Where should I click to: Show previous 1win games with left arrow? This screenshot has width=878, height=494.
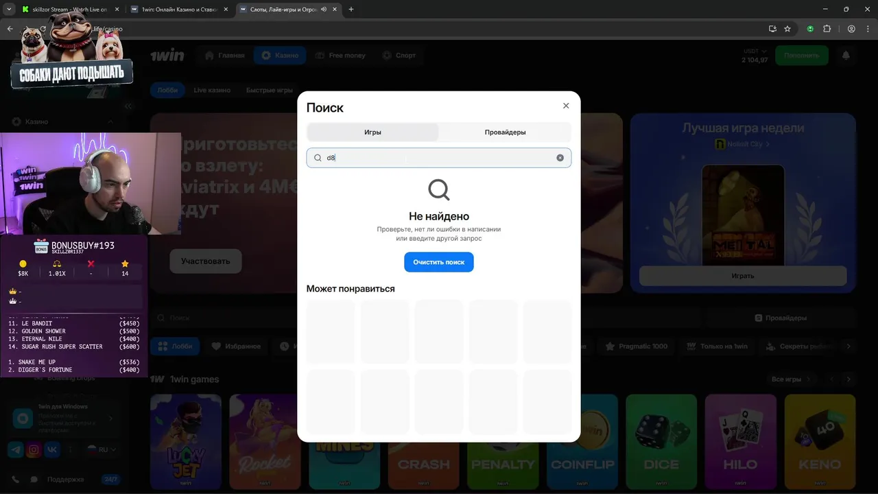[832, 379]
